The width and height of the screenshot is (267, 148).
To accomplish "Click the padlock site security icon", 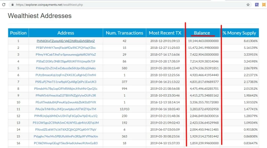I will pyautogui.click(x=12, y=5).
